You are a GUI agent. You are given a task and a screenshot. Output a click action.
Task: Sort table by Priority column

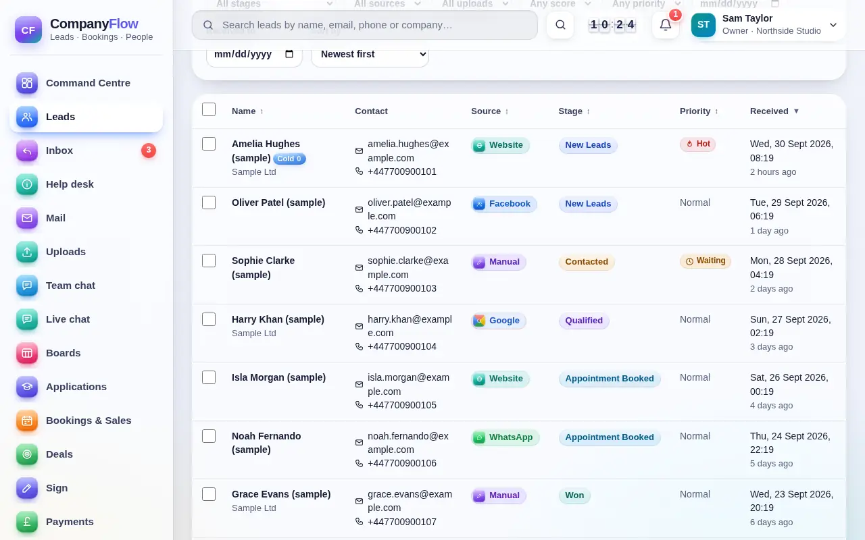[699, 111]
